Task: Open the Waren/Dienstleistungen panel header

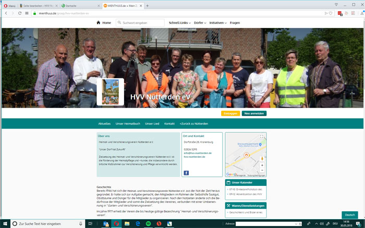Action: point(246,206)
